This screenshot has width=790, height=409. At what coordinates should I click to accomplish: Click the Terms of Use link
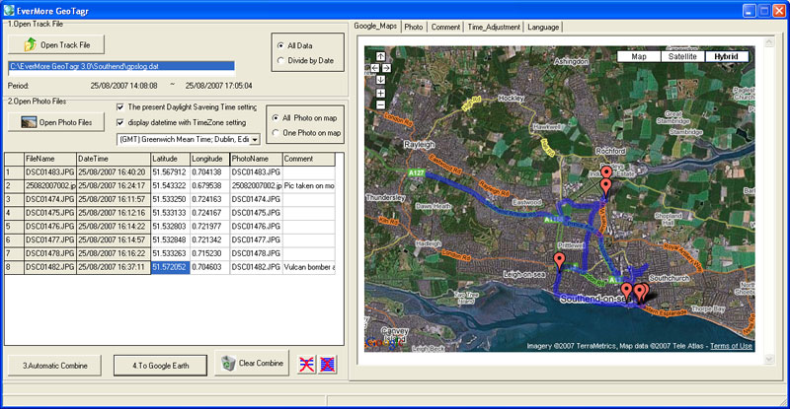click(731, 346)
